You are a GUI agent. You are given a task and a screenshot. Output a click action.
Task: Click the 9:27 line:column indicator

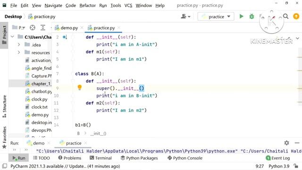[x=260, y=166]
